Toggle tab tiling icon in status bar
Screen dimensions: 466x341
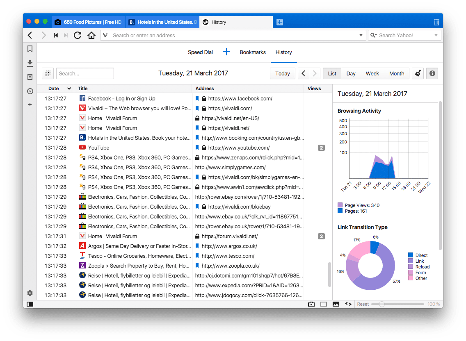324,304
